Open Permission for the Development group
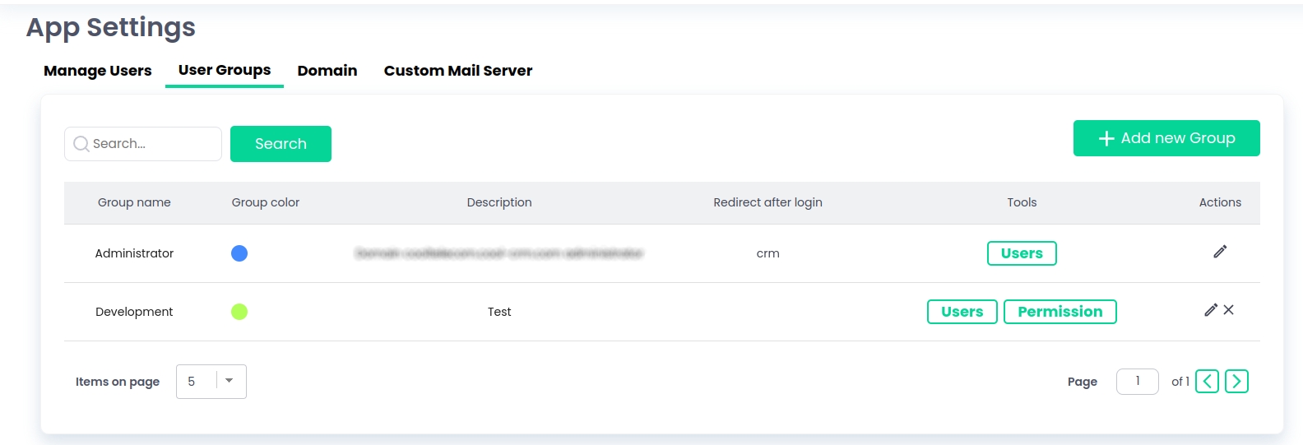Image resolution: width=1303 pixels, height=445 pixels. point(1060,312)
